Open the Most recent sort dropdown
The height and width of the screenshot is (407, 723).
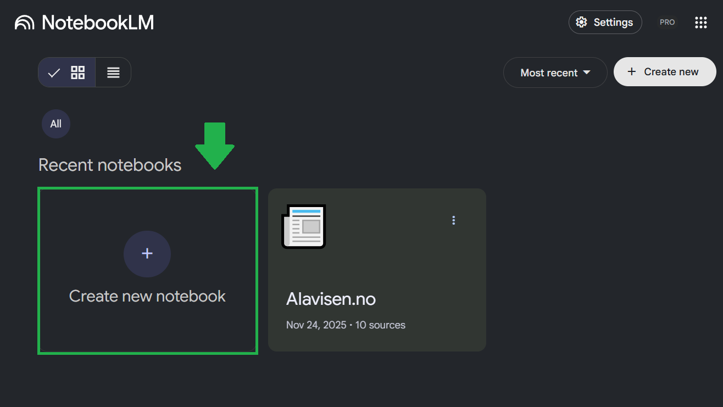click(555, 72)
